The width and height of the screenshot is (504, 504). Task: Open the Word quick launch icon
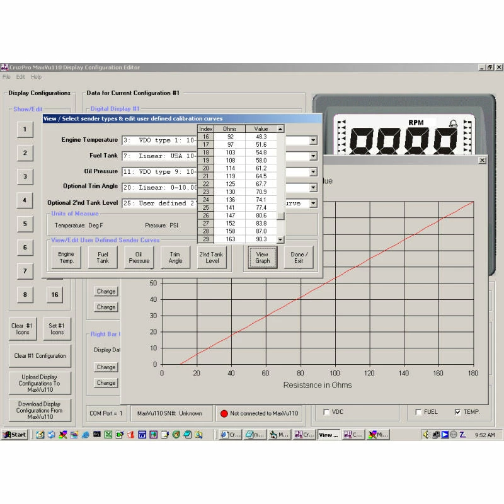[142, 435]
